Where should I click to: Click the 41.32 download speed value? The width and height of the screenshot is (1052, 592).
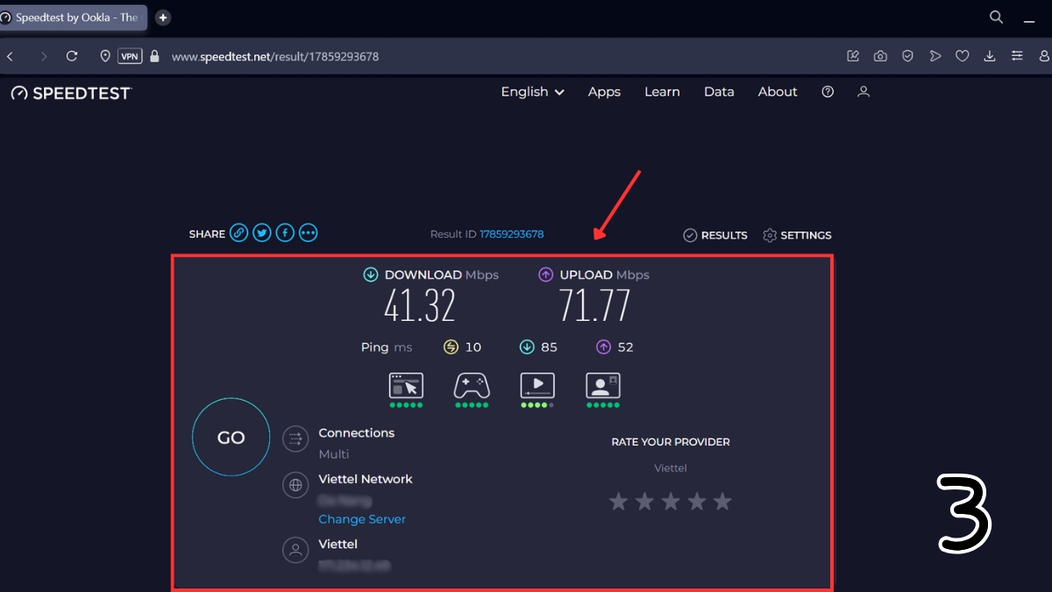point(420,306)
